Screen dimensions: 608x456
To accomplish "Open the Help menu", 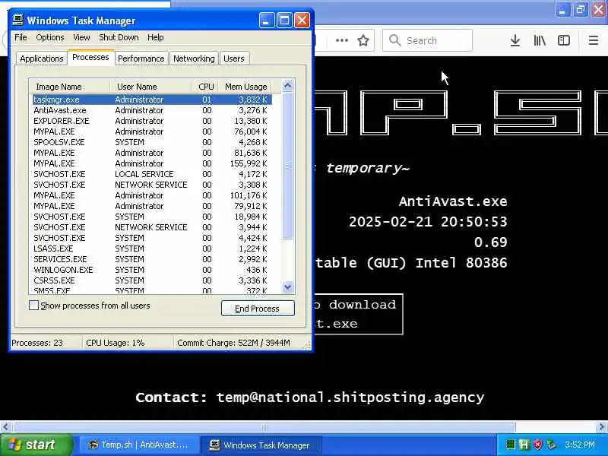I will tap(156, 37).
